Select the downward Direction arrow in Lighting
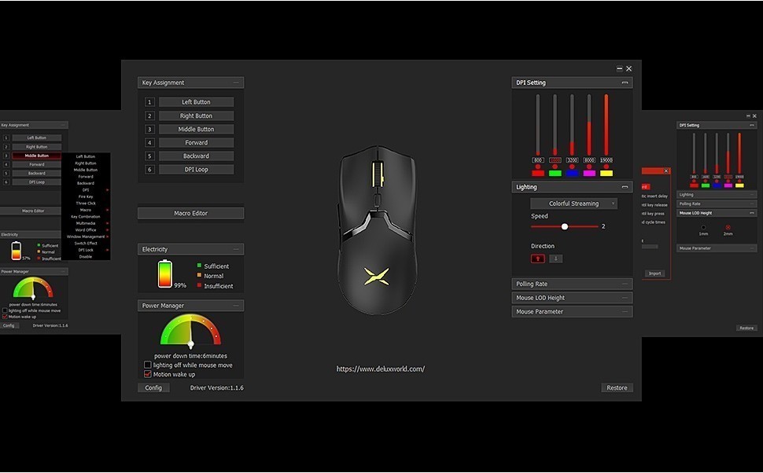 click(x=556, y=258)
